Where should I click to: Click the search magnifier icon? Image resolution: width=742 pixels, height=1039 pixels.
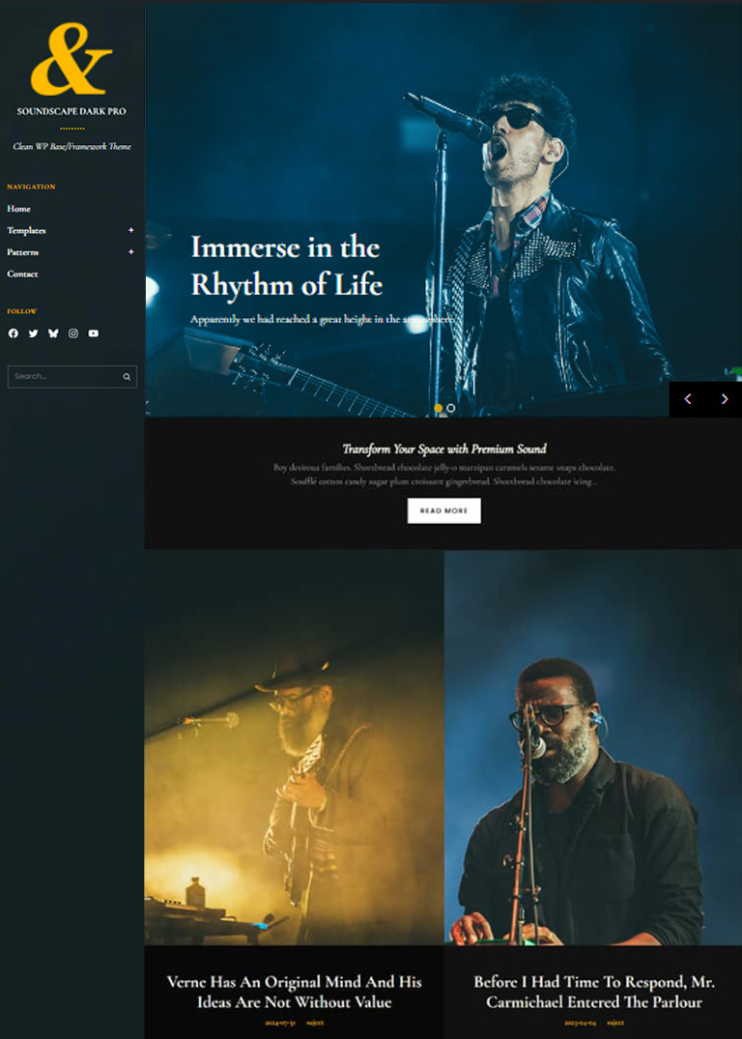coord(127,377)
